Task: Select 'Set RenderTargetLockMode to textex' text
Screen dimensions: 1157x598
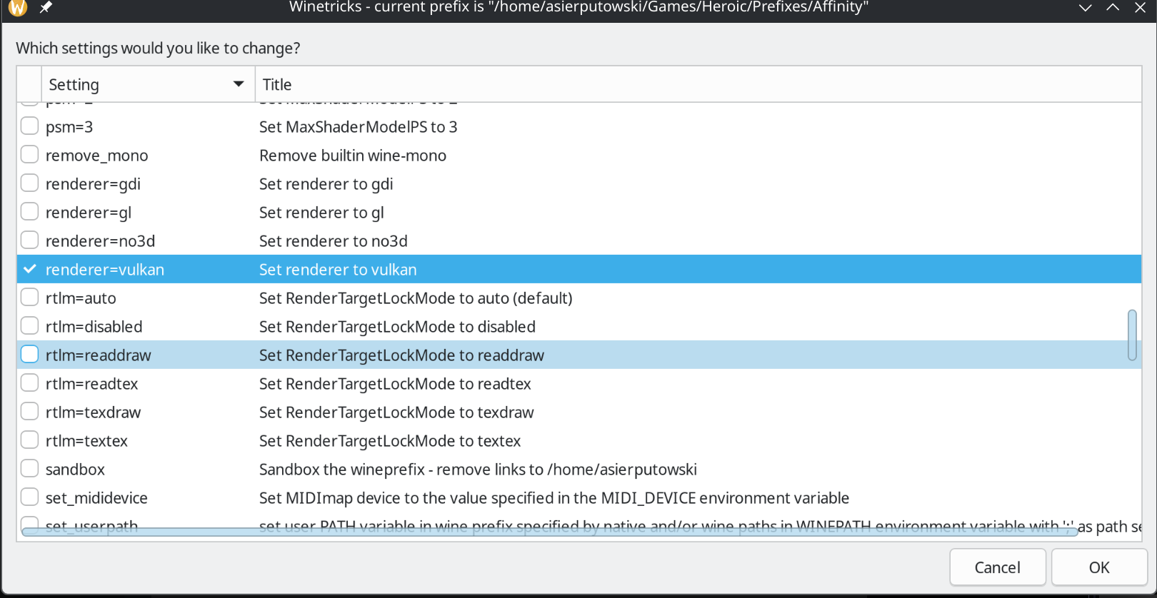Action: [390, 441]
